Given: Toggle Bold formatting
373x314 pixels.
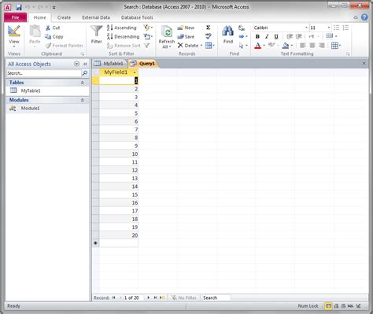Looking at the screenshot, I should 257,36.
